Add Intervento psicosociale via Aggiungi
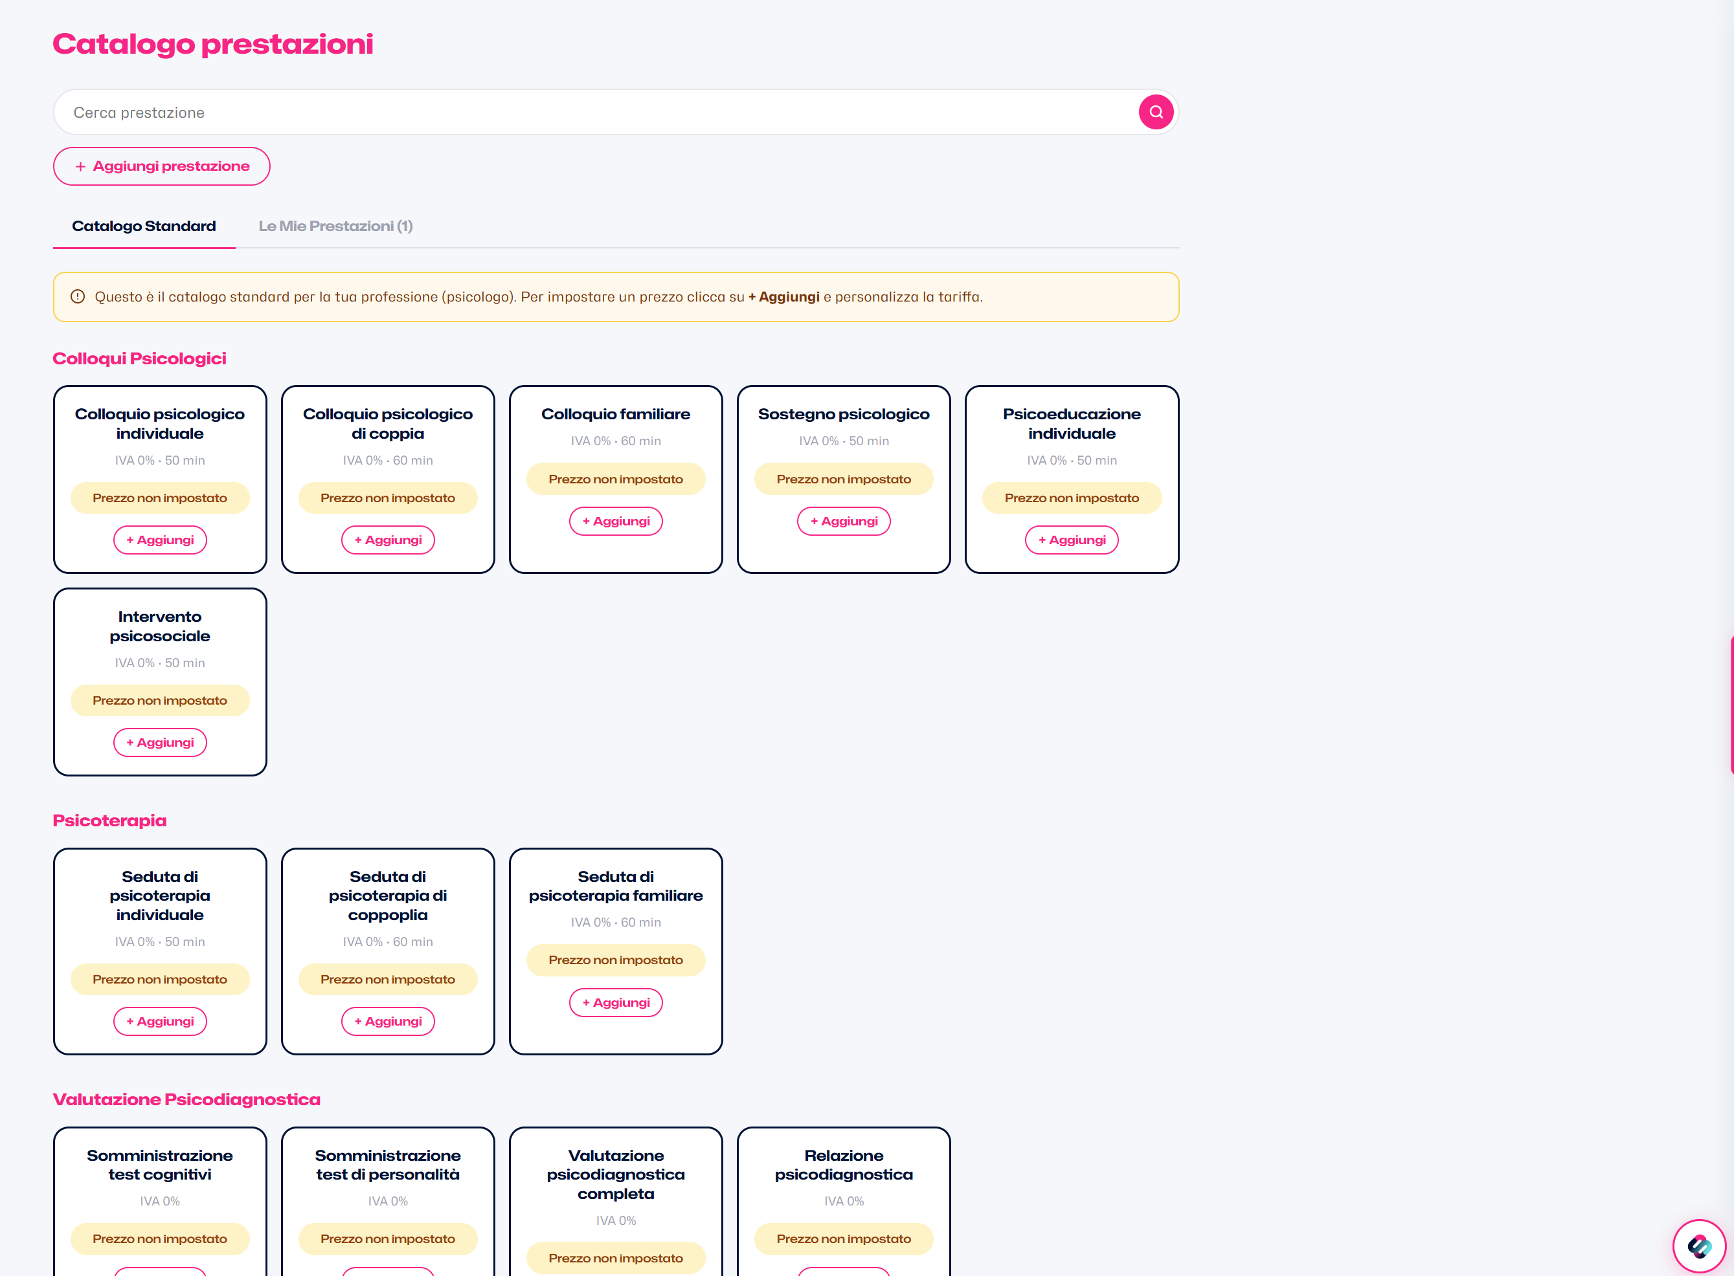1734x1276 pixels. click(160, 742)
